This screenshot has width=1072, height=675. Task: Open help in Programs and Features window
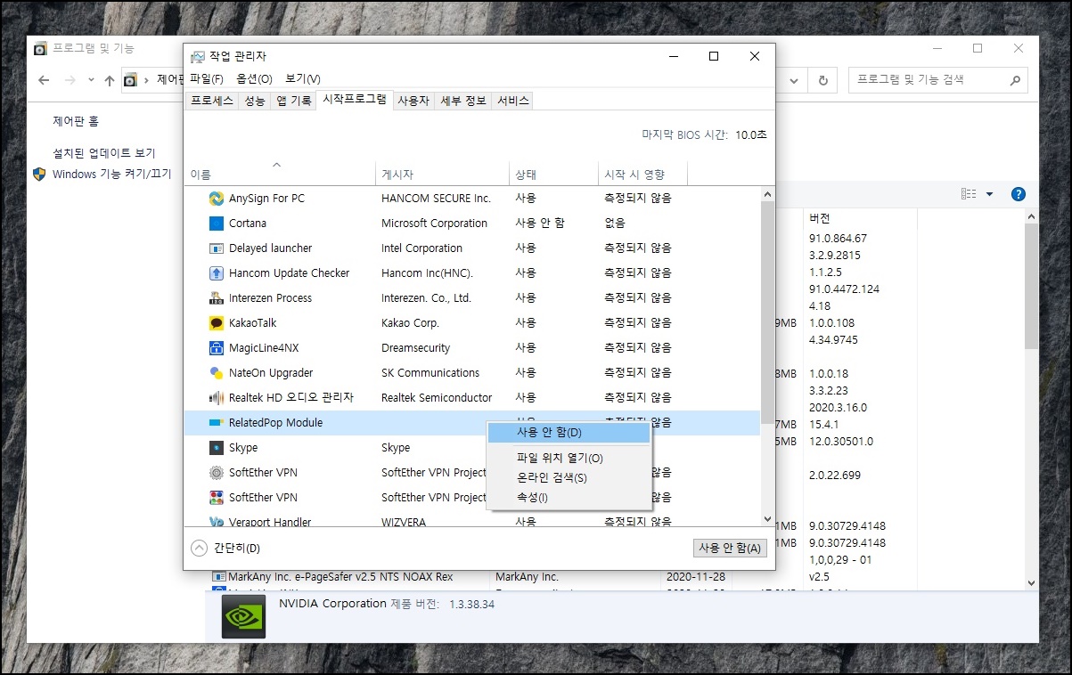[1018, 194]
